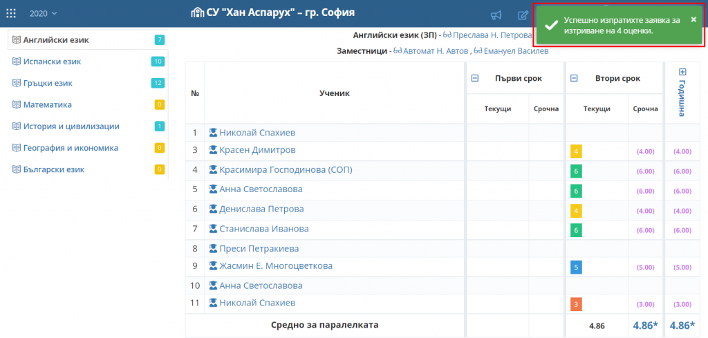Screen dimensions: 708x338
Task: Open the 2020 school year dropdown
Action: pyautogui.click(x=44, y=14)
